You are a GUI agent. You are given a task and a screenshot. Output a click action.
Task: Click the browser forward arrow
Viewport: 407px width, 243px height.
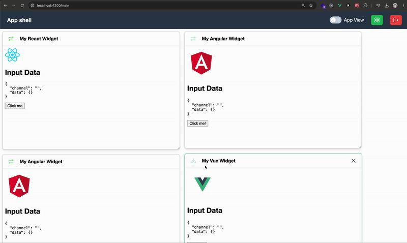point(14,6)
